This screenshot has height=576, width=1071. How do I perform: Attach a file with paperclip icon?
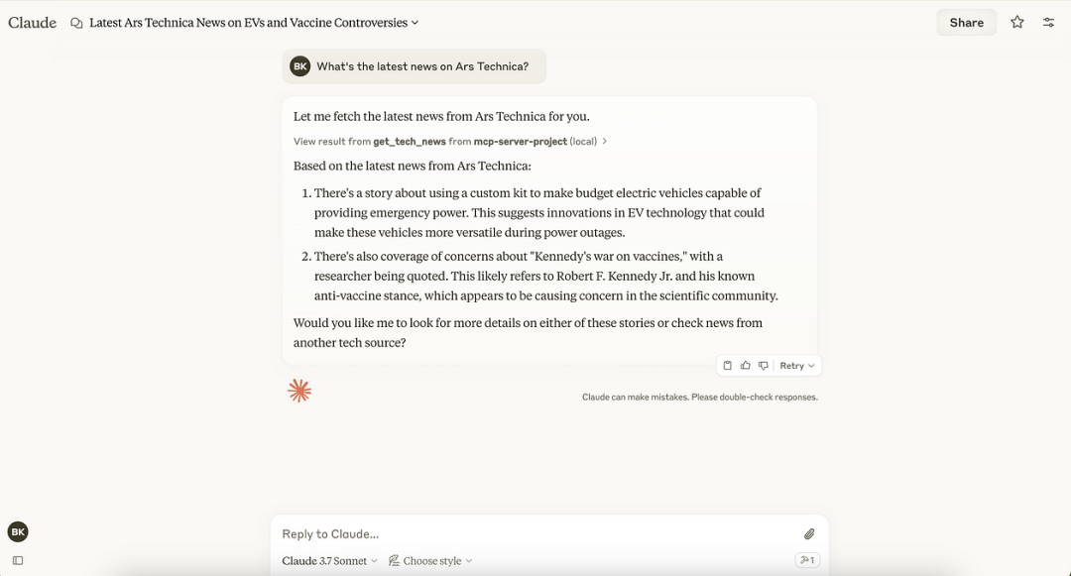[809, 533]
